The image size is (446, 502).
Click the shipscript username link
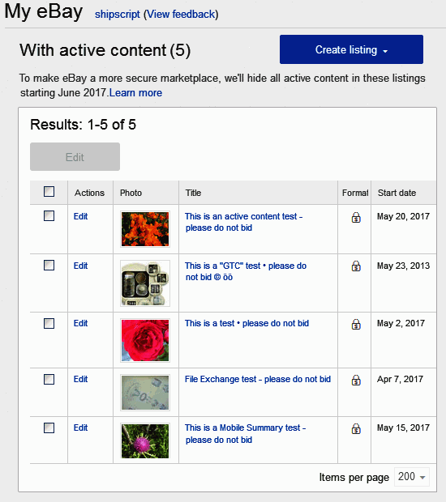click(118, 15)
